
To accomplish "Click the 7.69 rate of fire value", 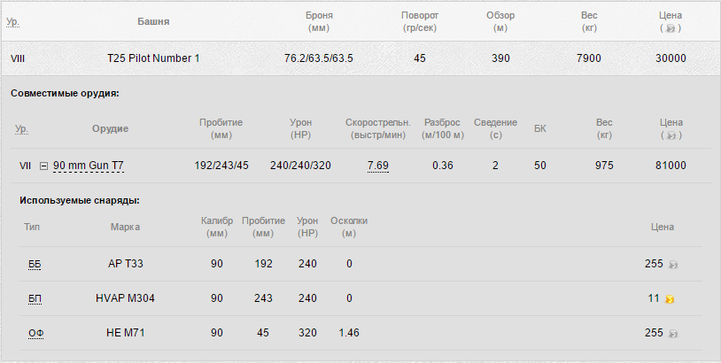I will 378,166.
